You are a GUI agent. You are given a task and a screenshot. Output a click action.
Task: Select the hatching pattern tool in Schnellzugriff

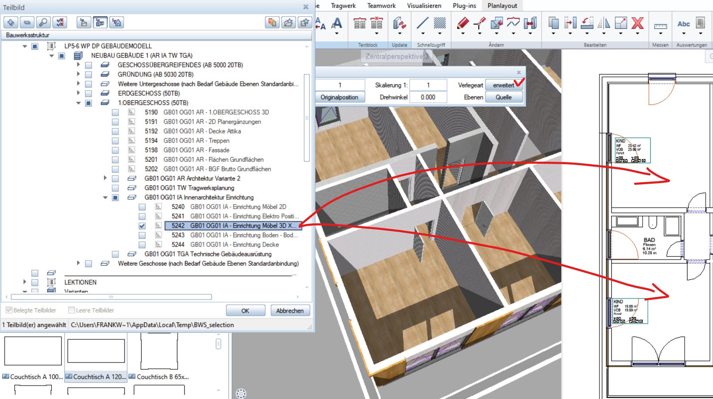coord(440,23)
